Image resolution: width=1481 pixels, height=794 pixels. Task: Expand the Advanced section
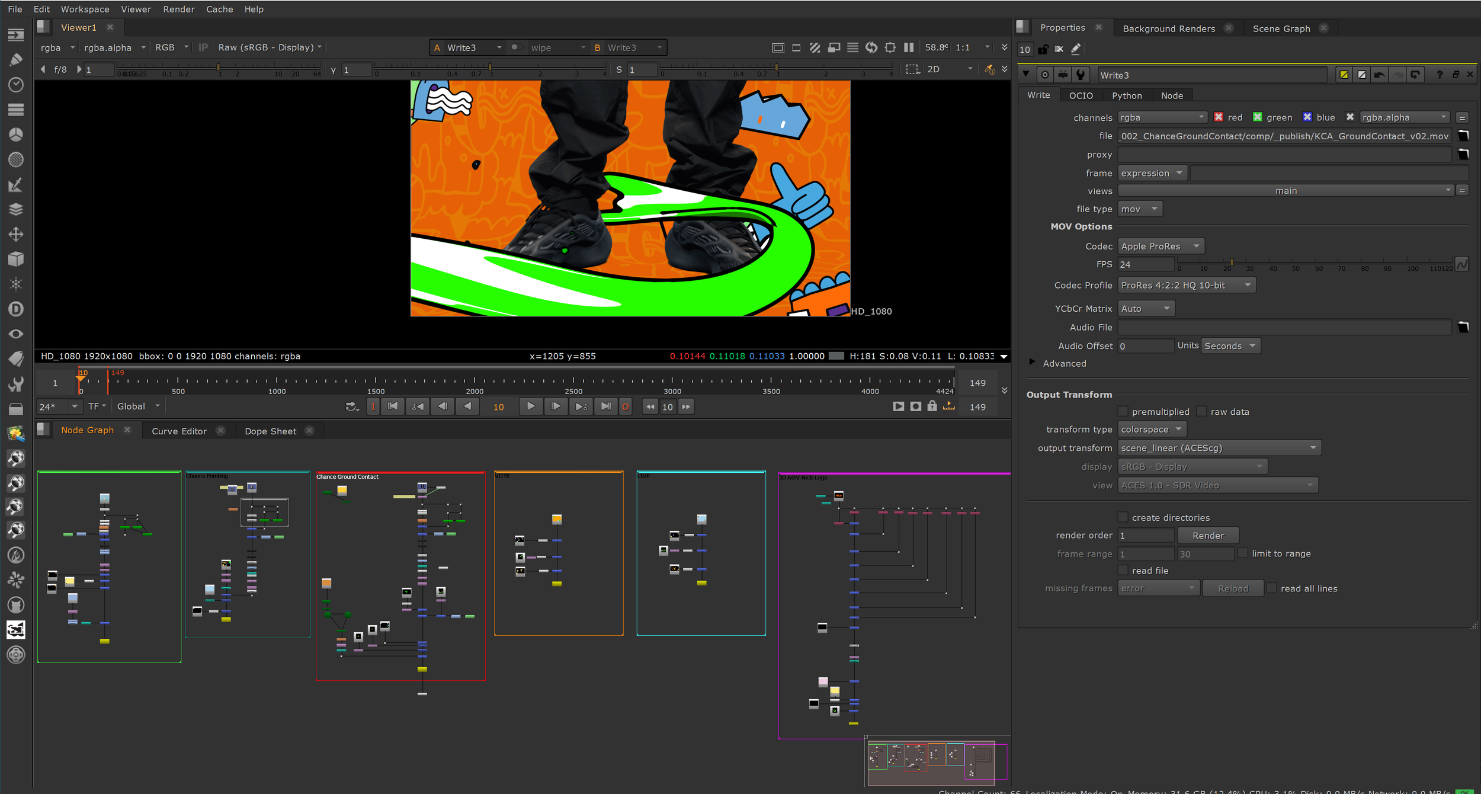[1032, 363]
